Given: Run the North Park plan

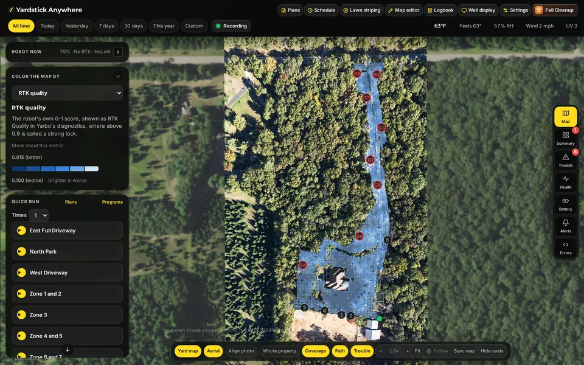Looking at the screenshot, I should coord(67,251).
